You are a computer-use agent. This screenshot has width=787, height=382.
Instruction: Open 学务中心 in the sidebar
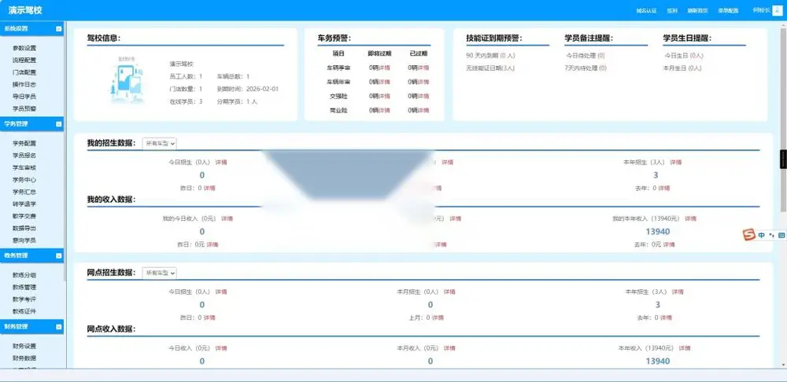tap(24, 179)
